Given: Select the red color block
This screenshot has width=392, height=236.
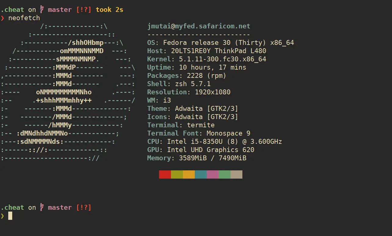Looking at the screenshot, I should (165, 174).
